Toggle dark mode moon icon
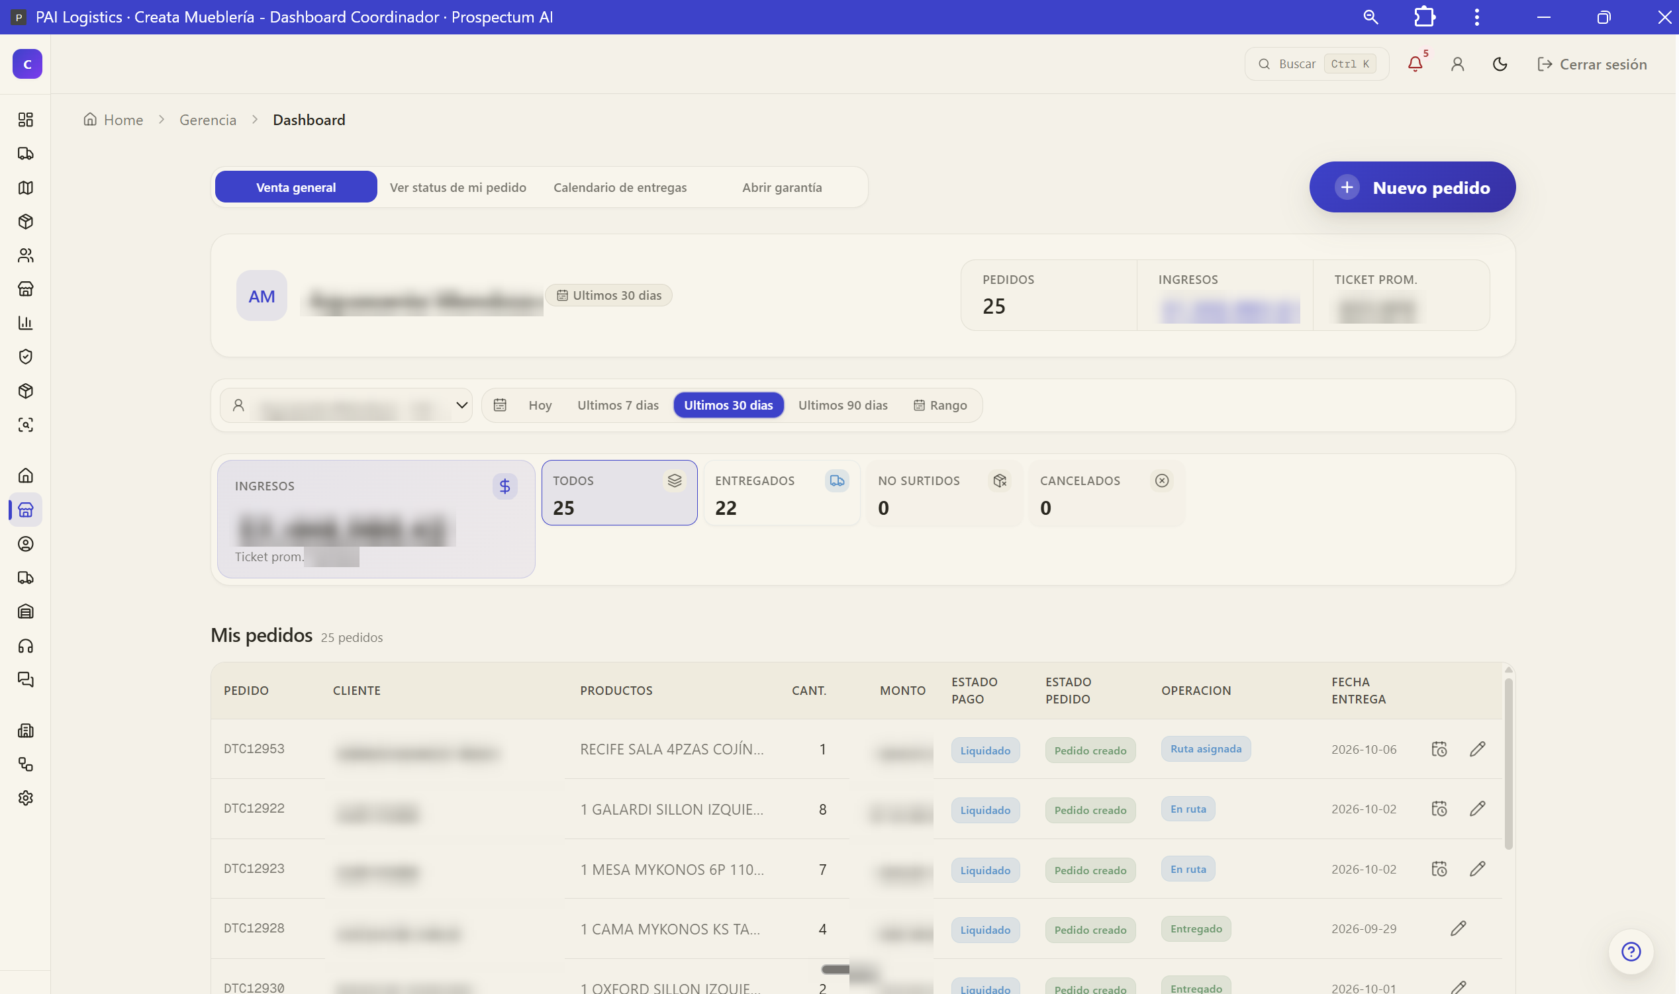1679x994 pixels. click(x=1500, y=64)
